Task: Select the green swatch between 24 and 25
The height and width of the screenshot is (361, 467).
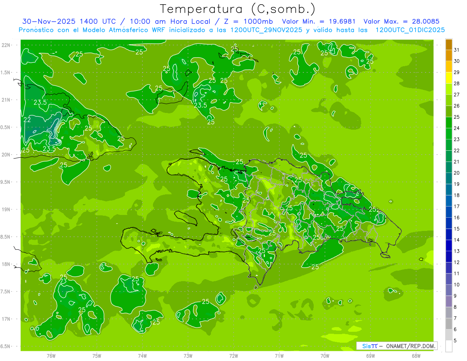Action: pyautogui.click(x=449, y=123)
